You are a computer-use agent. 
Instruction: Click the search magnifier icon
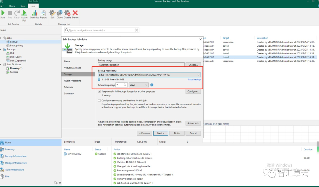pos(66,30)
